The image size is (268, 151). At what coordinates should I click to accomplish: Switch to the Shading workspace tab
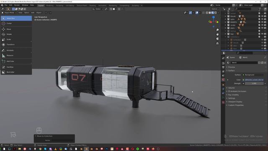tap(93, 5)
